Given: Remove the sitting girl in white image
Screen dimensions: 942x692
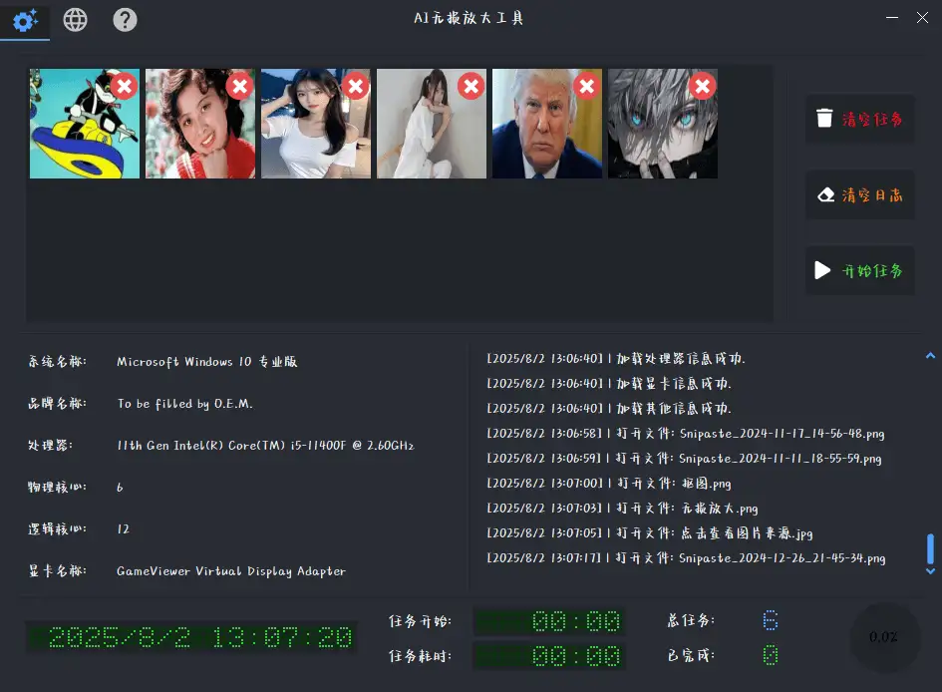Looking at the screenshot, I should (471, 87).
